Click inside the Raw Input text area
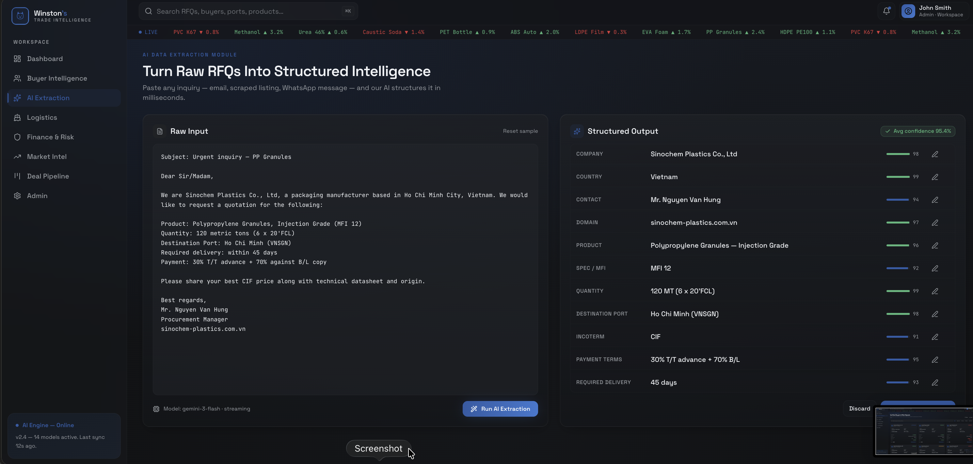Viewport: 973px width, 464px height. (345, 269)
